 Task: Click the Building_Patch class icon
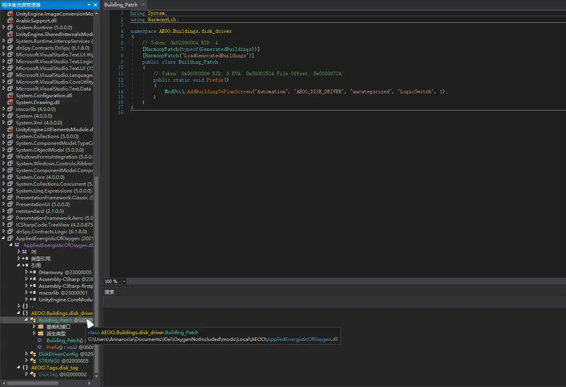pyautogui.click(x=33, y=320)
